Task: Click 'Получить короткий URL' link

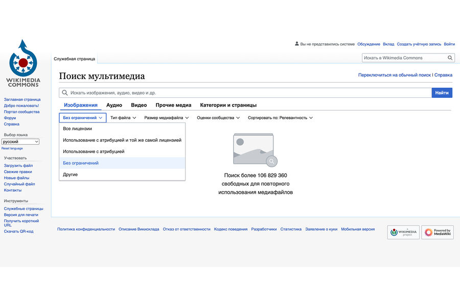Action: [21, 223]
